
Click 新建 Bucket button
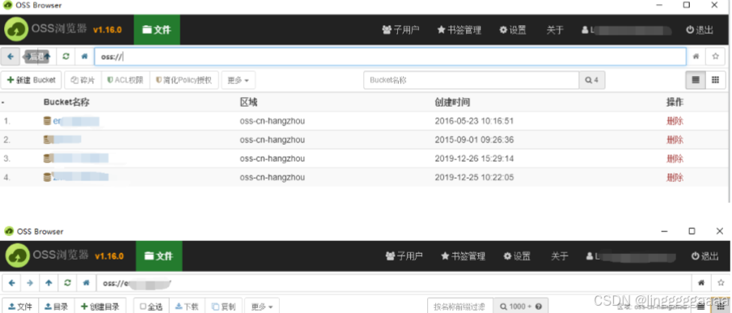pyautogui.click(x=32, y=80)
